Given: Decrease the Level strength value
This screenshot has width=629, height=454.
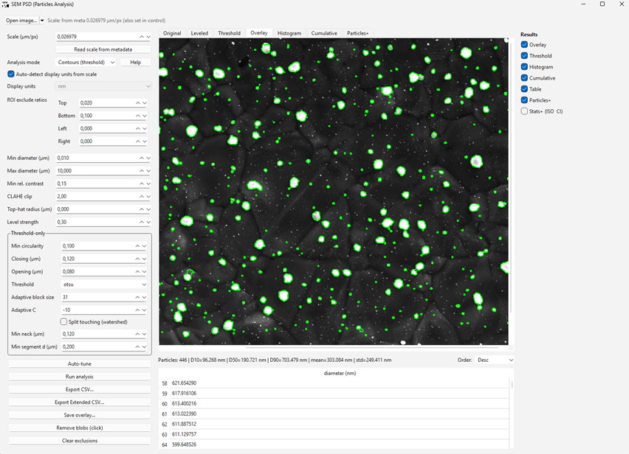Looking at the screenshot, I should click(148, 222).
